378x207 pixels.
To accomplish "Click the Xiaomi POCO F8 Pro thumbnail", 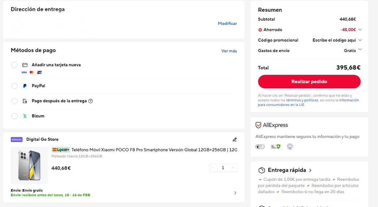I will [29, 165].
